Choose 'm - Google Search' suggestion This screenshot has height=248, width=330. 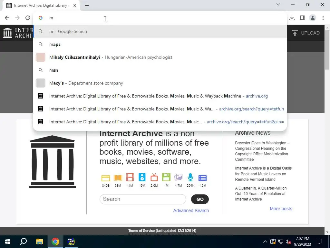160,31
